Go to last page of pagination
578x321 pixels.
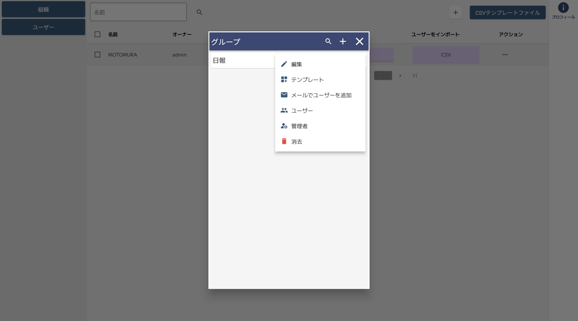coord(414,76)
